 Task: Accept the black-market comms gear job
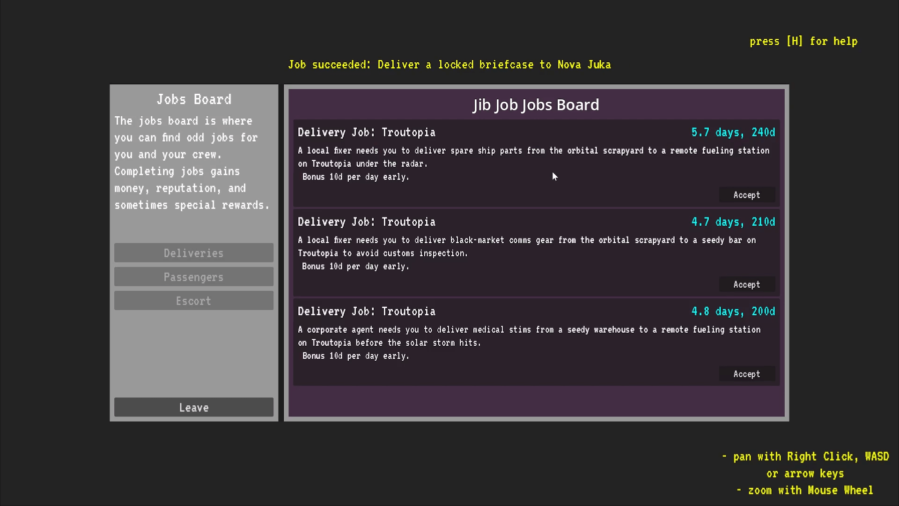747,284
